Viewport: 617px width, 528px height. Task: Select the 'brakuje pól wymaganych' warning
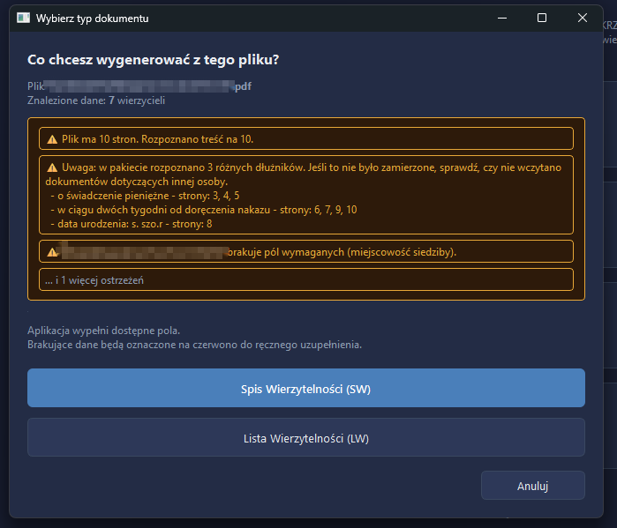[x=306, y=251]
